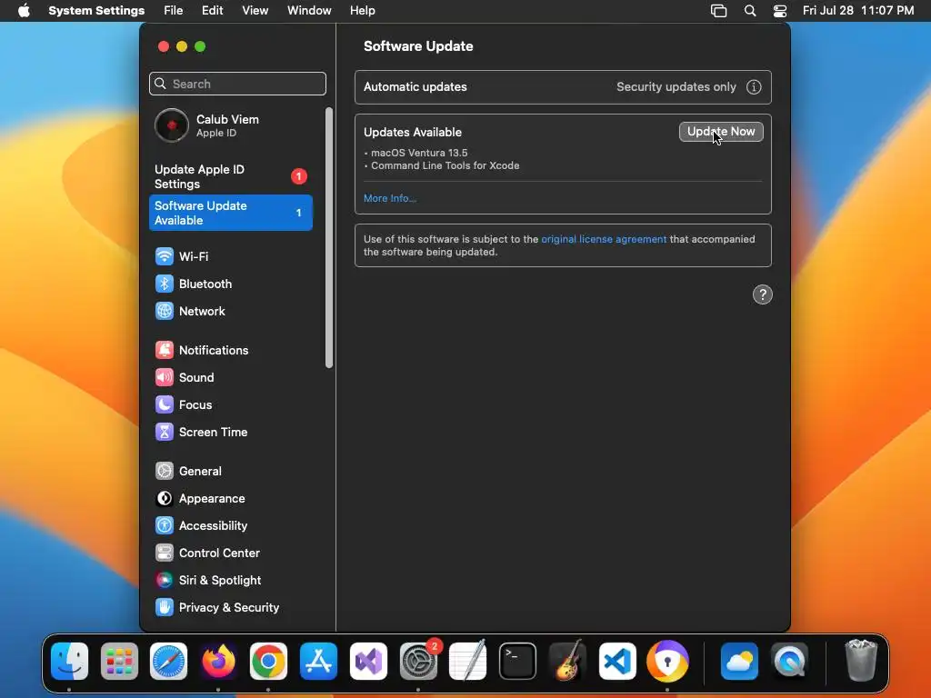Open the Edit menu
The height and width of the screenshot is (698, 931).
coord(212,11)
